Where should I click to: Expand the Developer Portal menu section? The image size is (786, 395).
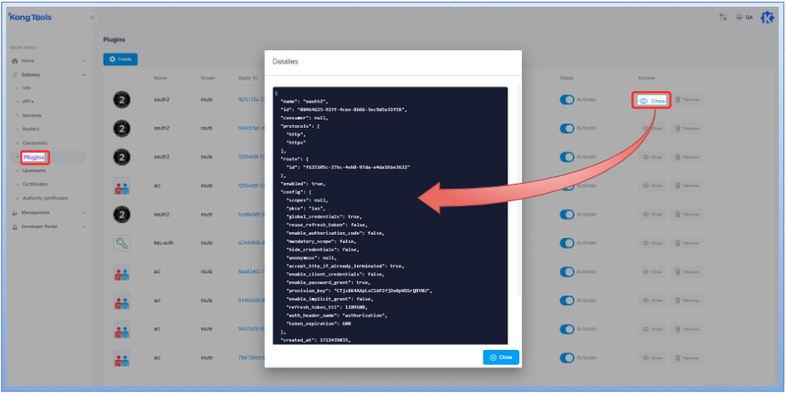(x=84, y=226)
